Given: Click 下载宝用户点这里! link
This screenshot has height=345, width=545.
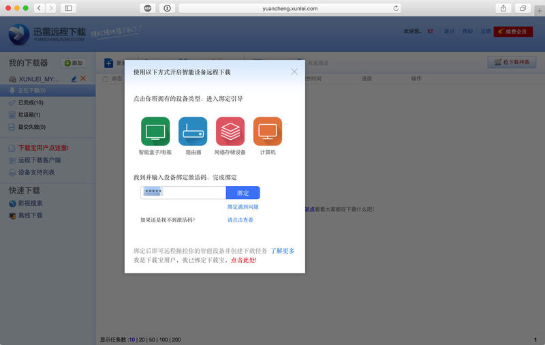Looking at the screenshot, I should point(44,148).
